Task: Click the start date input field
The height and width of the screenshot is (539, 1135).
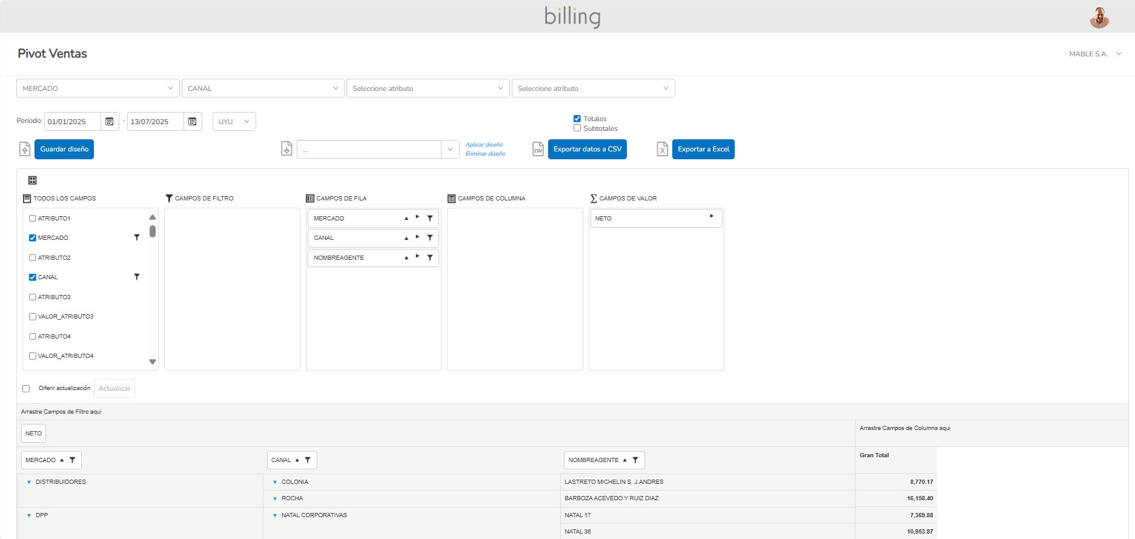Action: pos(72,122)
